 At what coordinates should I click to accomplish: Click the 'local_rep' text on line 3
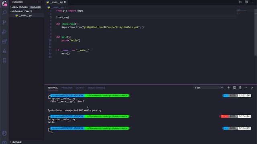(x=62, y=17)
